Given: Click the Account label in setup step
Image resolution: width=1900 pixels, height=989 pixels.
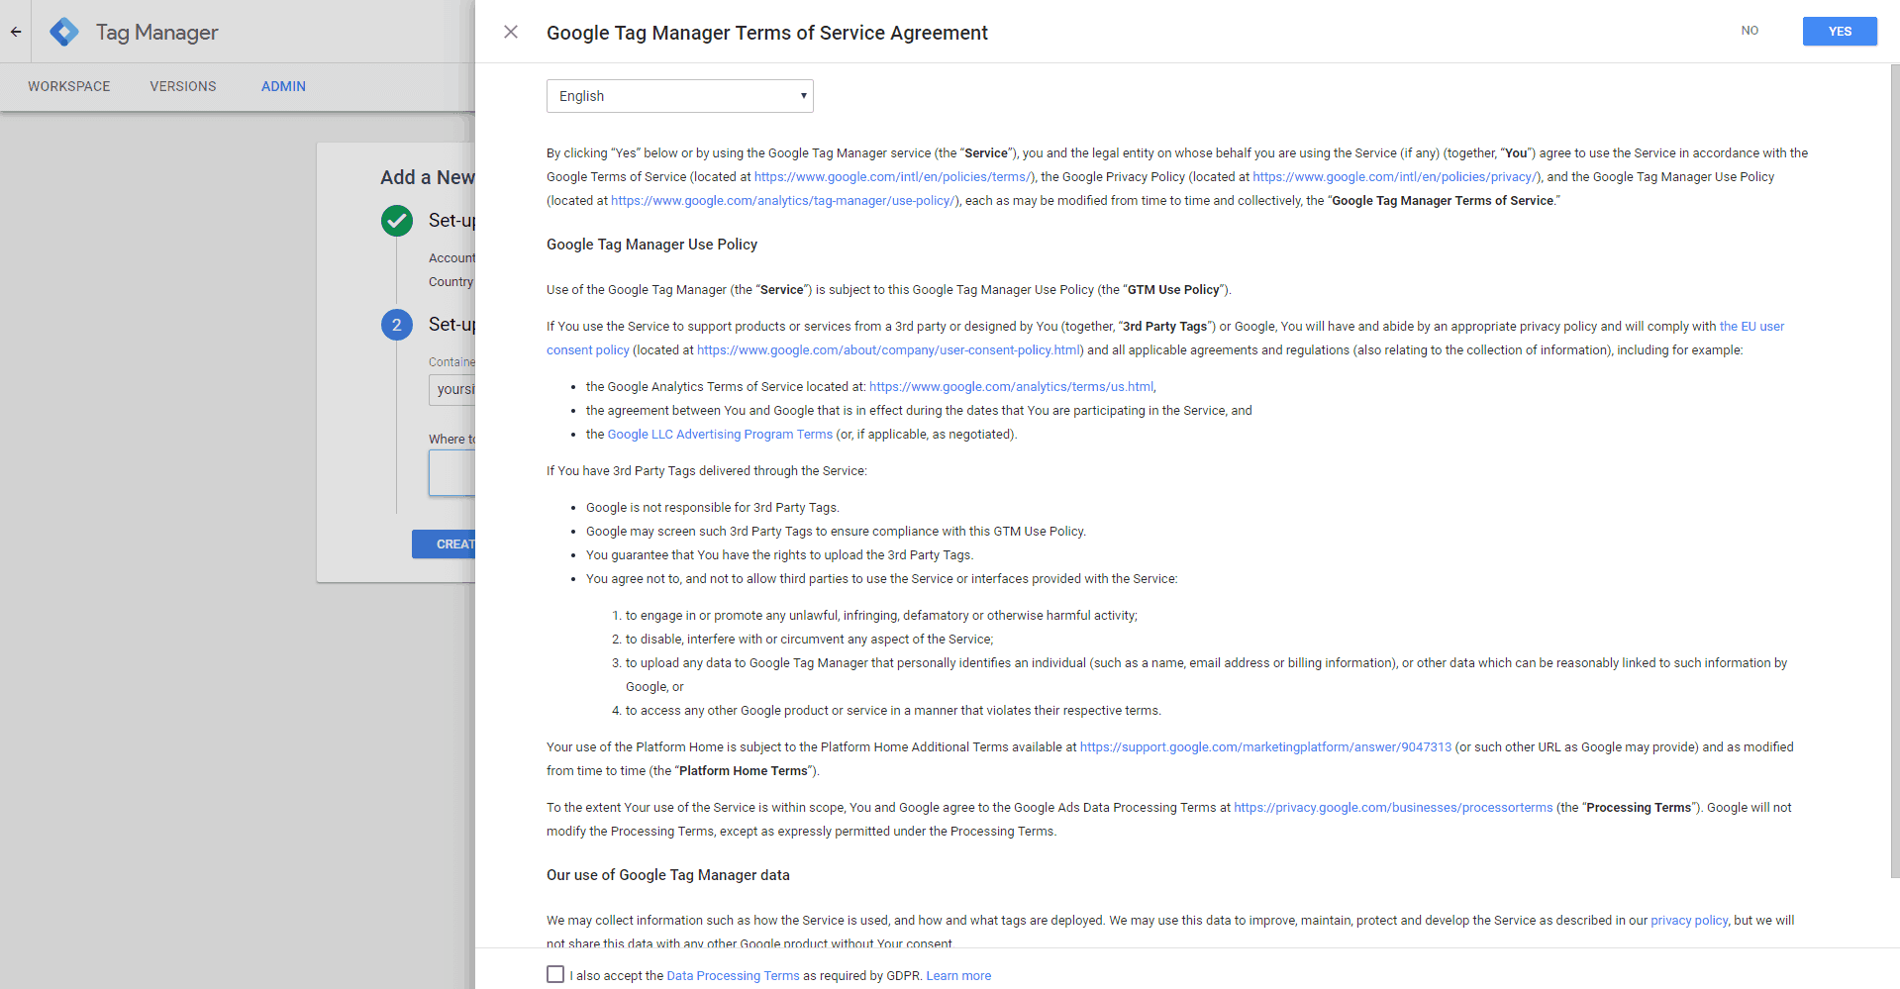Looking at the screenshot, I should [451, 258].
